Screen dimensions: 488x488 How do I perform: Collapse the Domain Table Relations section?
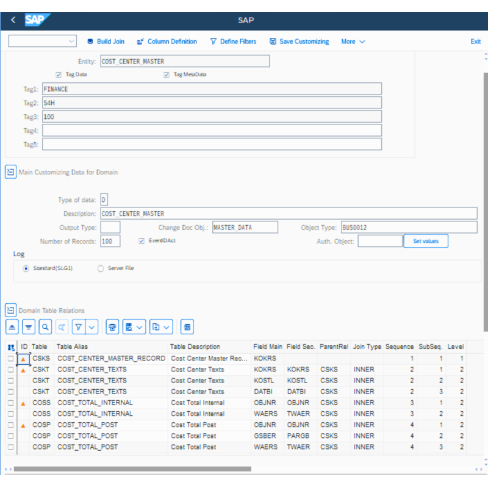(x=10, y=310)
